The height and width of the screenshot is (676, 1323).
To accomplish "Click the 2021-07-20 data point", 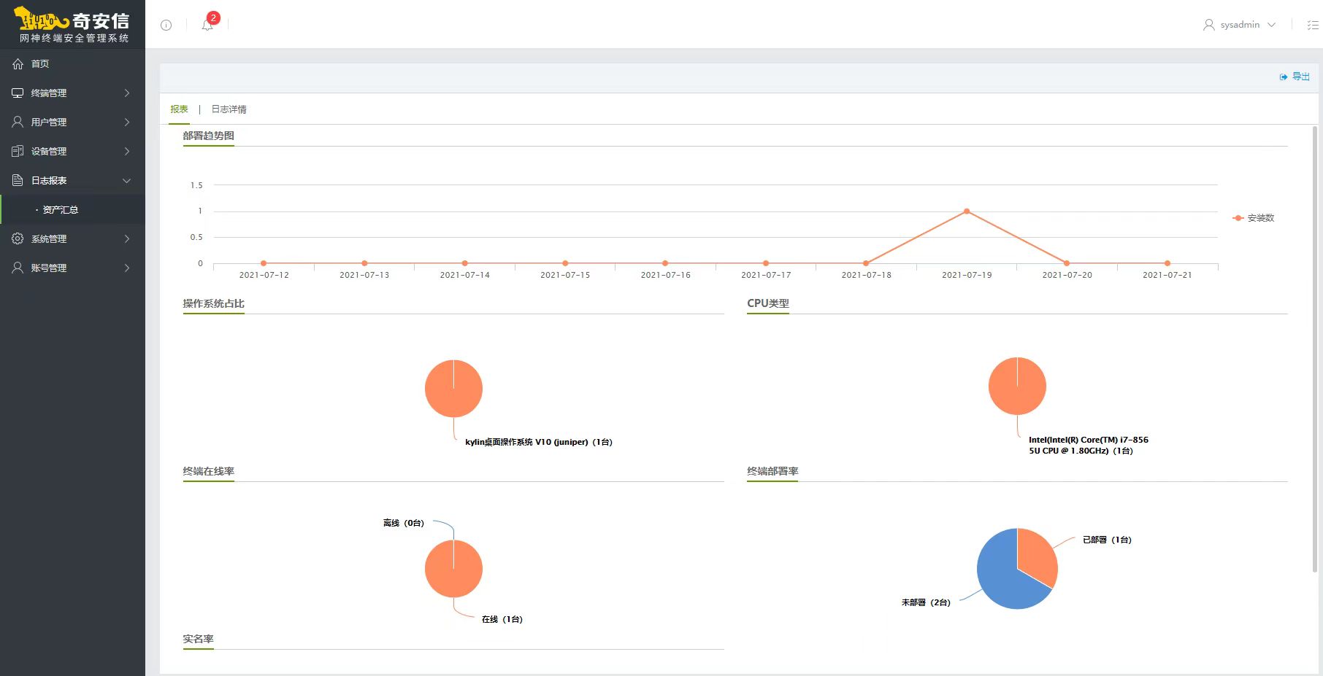I will point(1067,263).
